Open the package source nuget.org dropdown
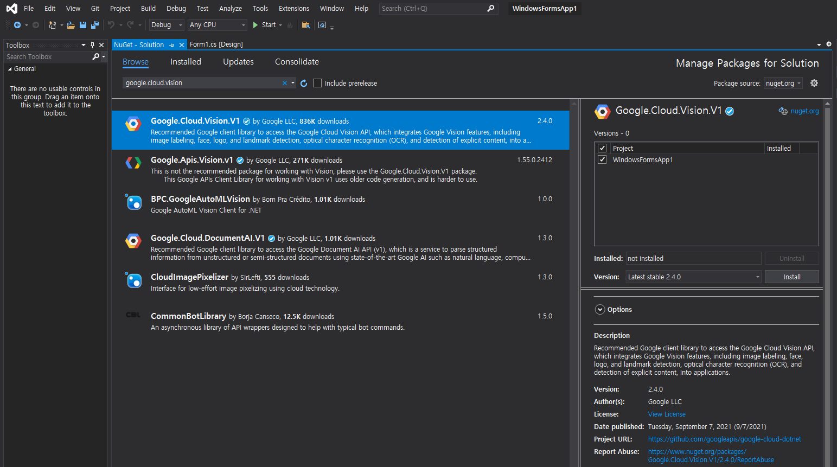 pos(783,83)
